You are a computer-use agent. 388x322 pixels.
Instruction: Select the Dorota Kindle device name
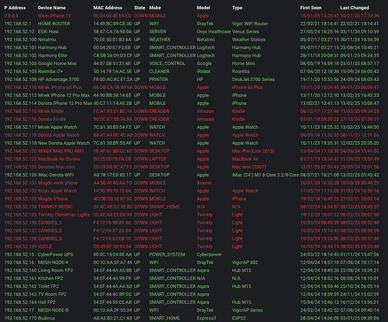pyautogui.click(x=52, y=119)
